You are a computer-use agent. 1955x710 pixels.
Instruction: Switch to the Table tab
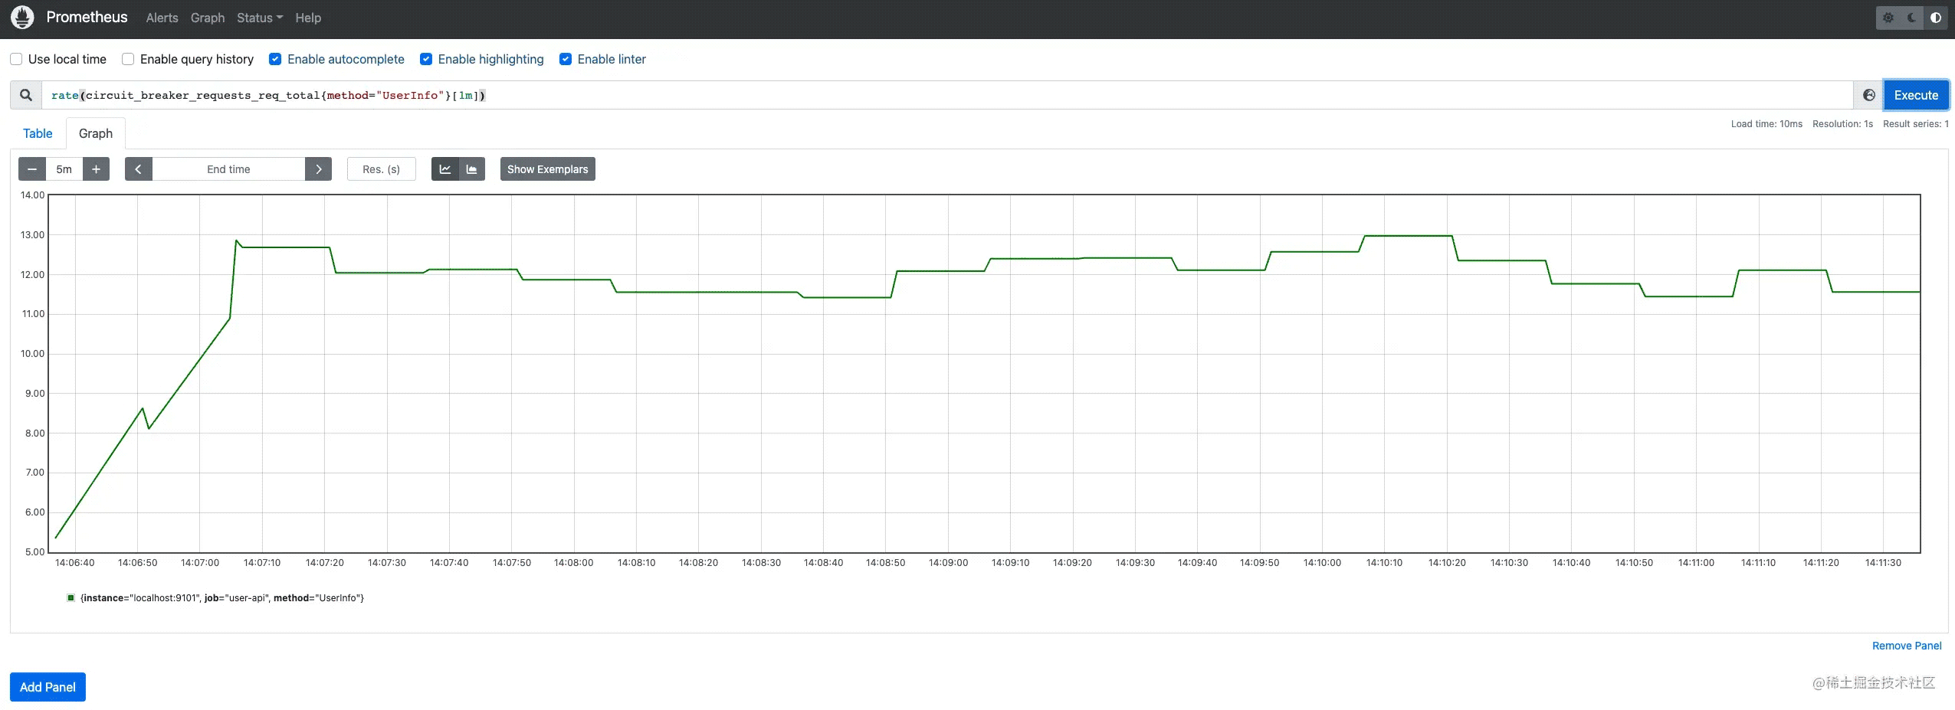(x=38, y=133)
